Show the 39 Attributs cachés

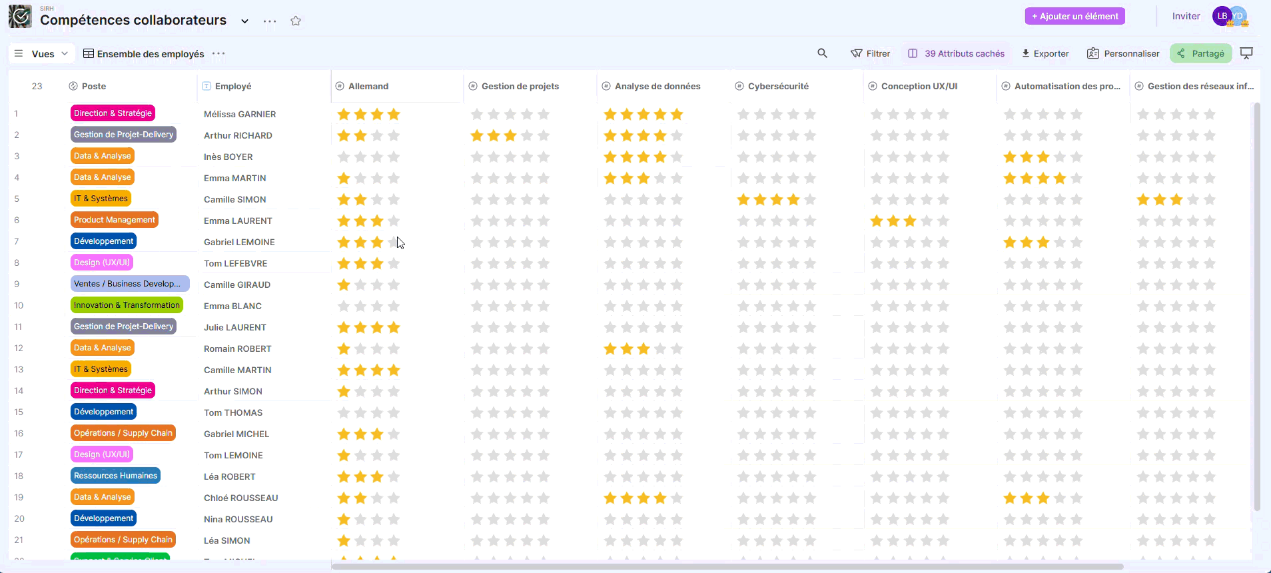click(x=956, y=53)
